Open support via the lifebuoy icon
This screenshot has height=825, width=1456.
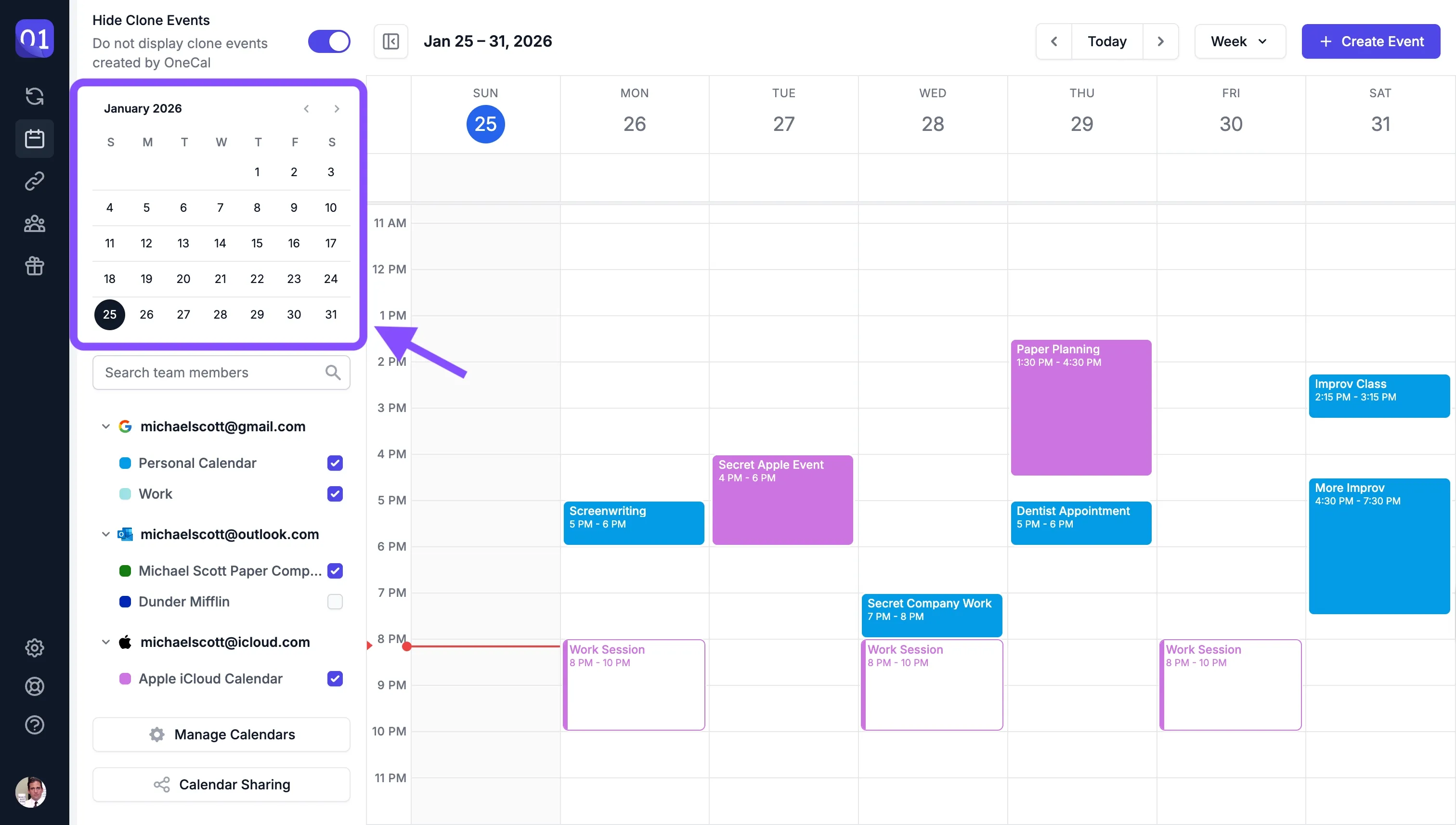[35, 687]
